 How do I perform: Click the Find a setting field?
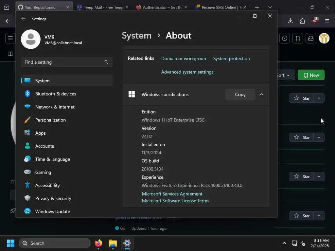[67, 62]
